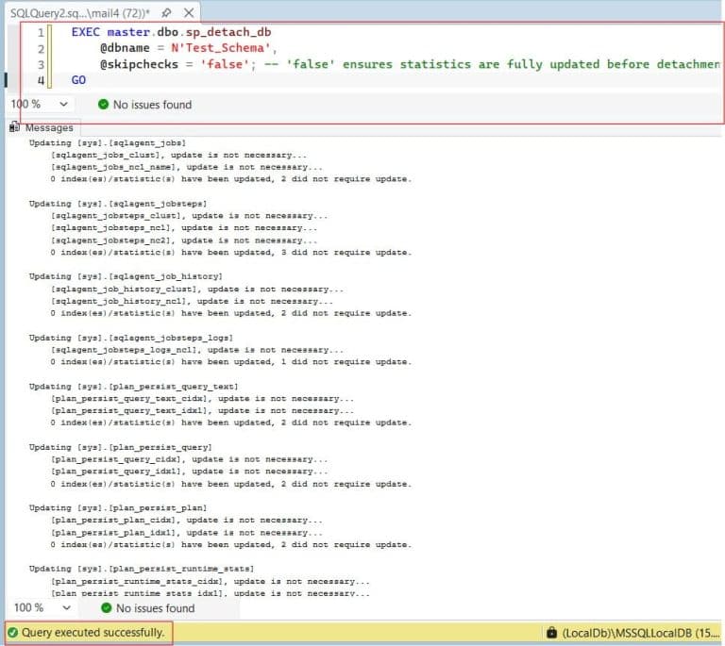Click line number 2 in the editor gutter
Screen dimensions: 725x646
(x=42, y=48)
